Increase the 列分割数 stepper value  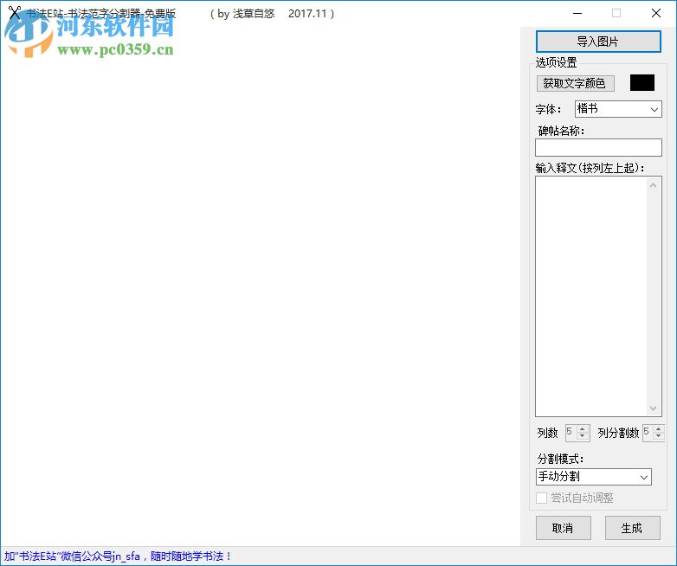[659, 428]
